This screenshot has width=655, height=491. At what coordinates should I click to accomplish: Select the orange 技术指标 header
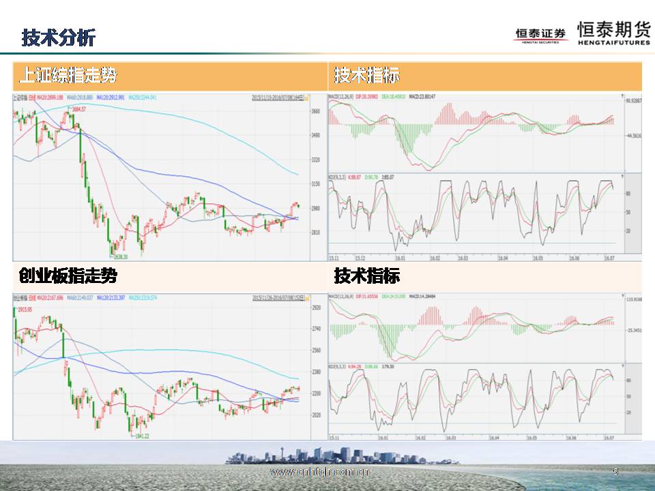(367, 76)
